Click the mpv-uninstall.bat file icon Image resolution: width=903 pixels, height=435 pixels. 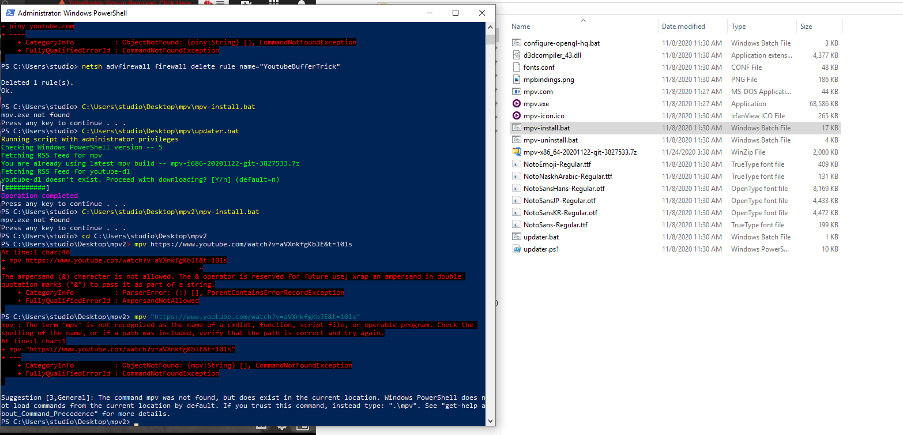[517, 140]
